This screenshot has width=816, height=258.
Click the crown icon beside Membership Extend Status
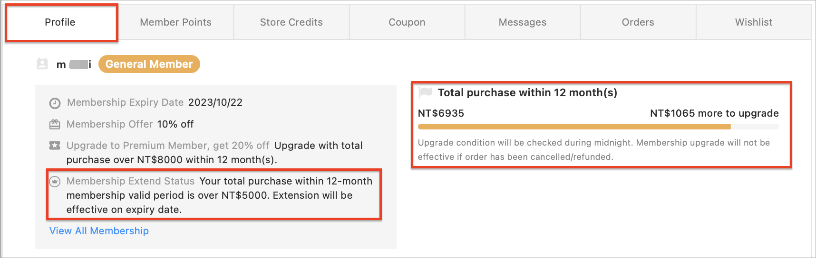[x=55, y=181]
